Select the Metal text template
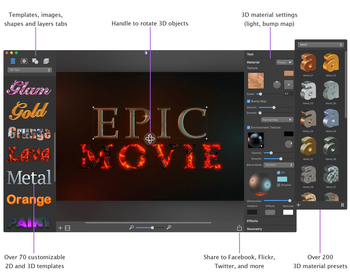 29,177
